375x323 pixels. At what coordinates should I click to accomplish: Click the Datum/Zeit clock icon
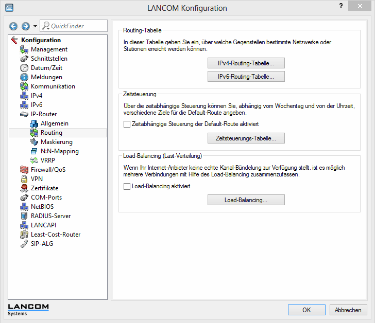24,68
